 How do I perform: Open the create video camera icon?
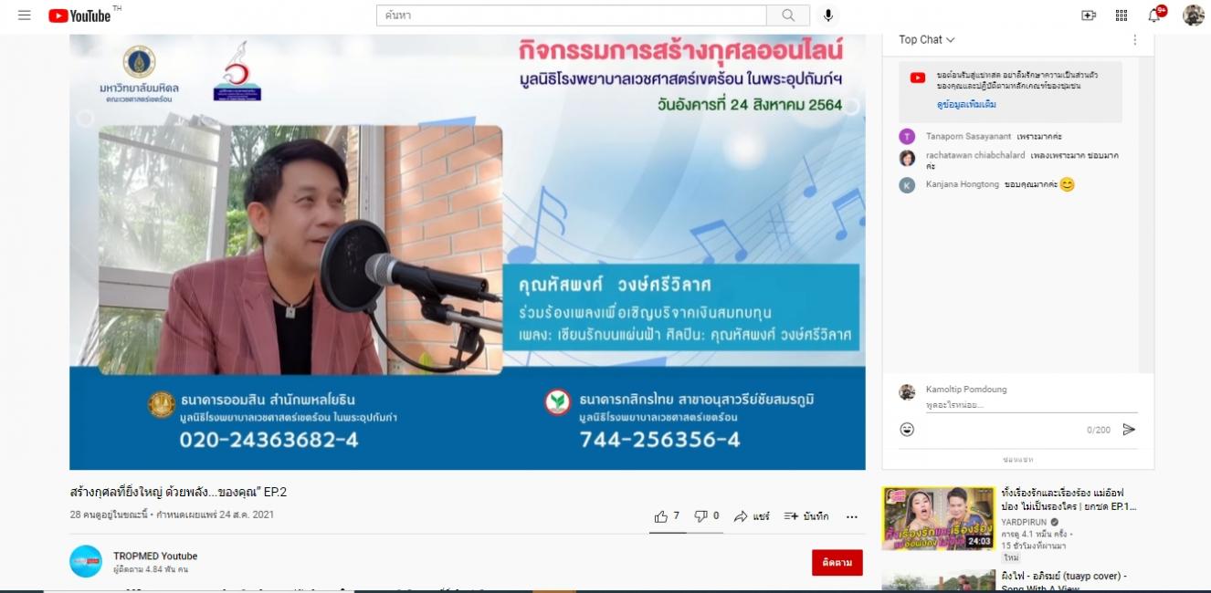point(1089,16)
